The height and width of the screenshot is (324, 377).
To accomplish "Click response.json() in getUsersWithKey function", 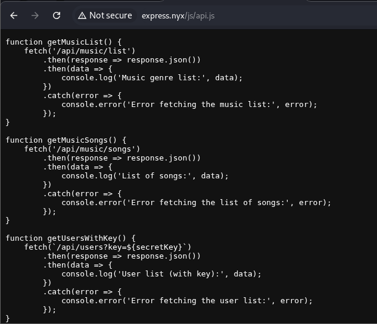I will click(163, 256).
